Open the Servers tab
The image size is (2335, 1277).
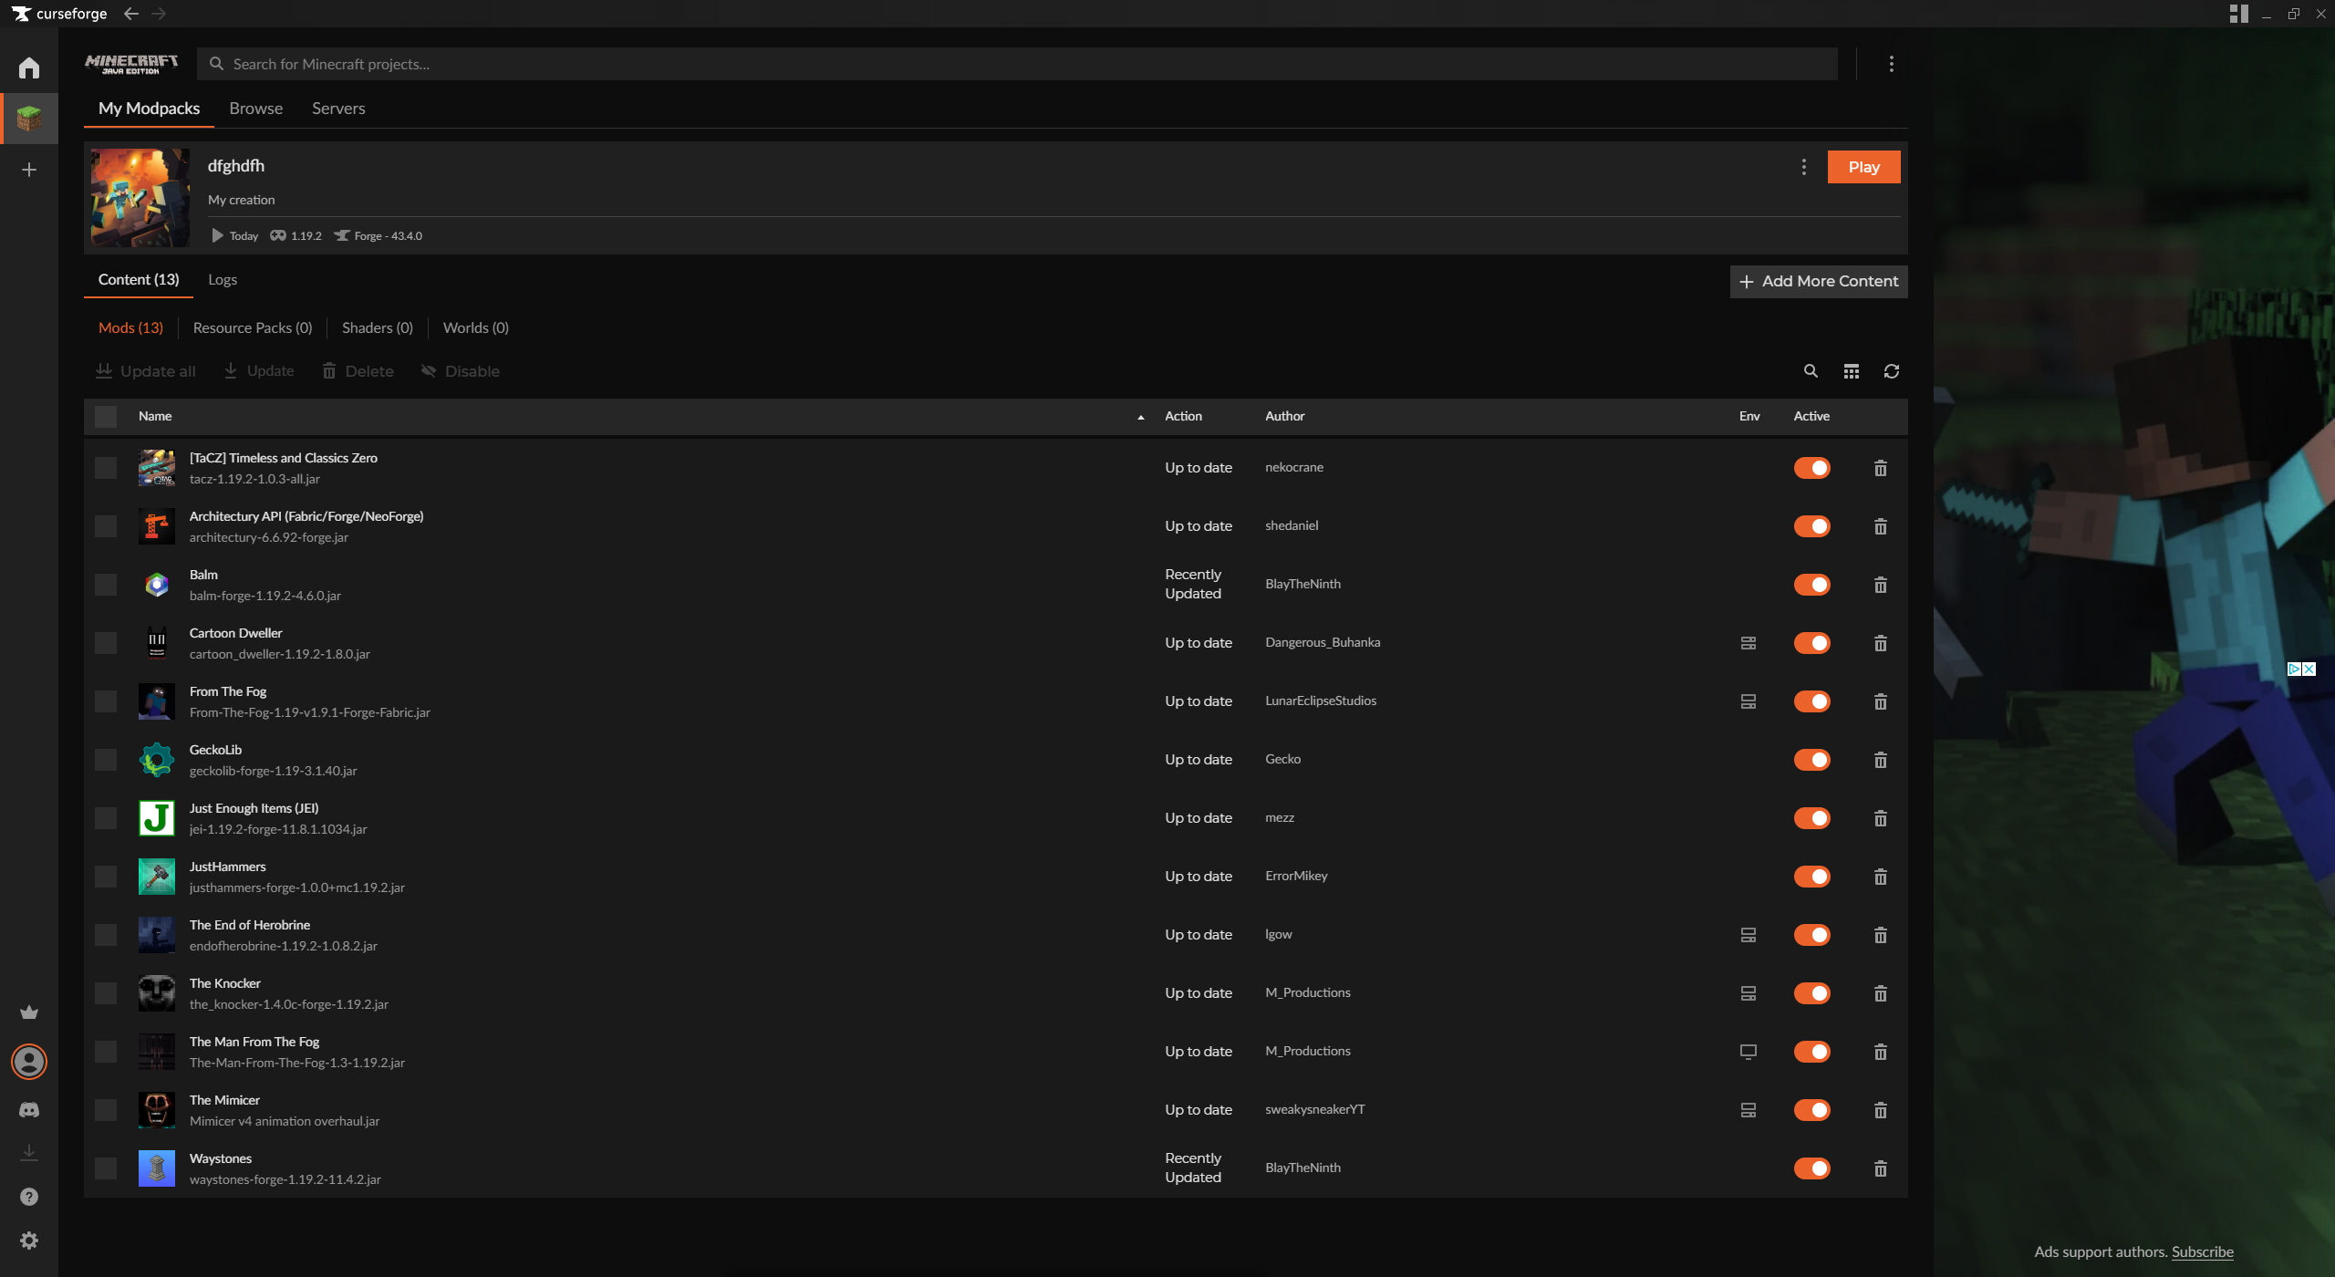338,109
